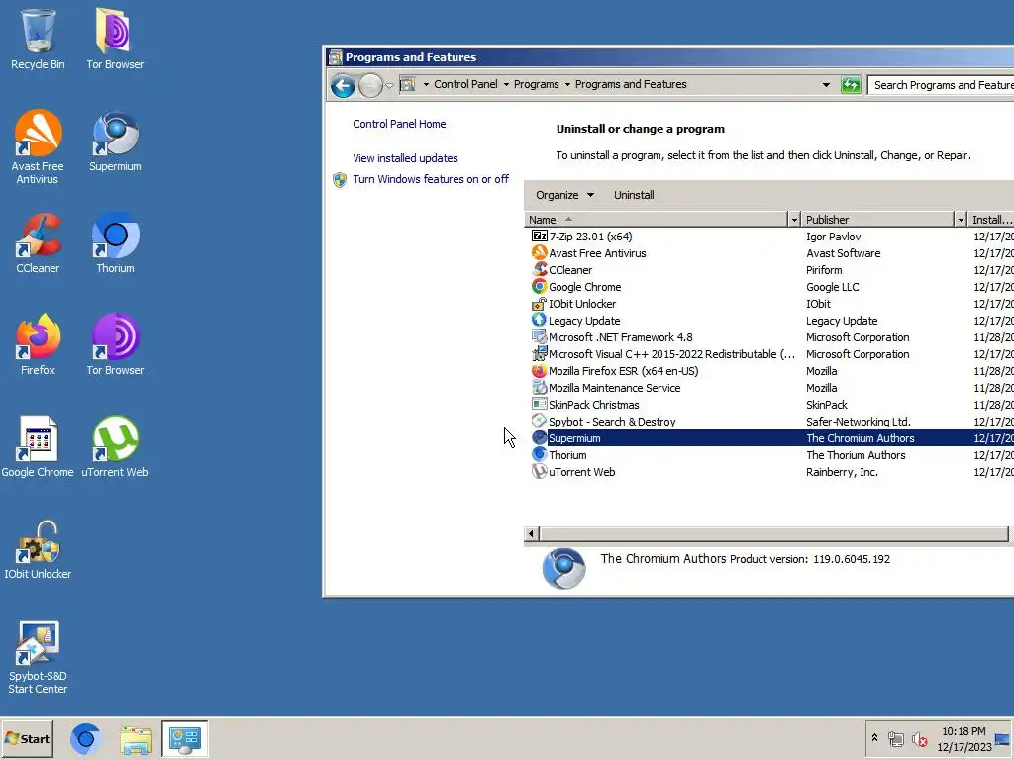The height and width of the screenshot is (760, 1014).
Task: Click the Back arrow in Programs and Features
Action: click(343, 85)
